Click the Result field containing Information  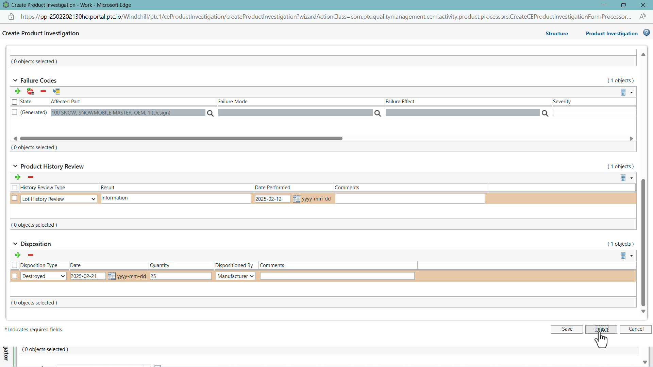point(176,198)
